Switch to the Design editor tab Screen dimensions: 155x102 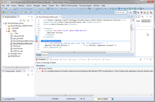(39, 55)
